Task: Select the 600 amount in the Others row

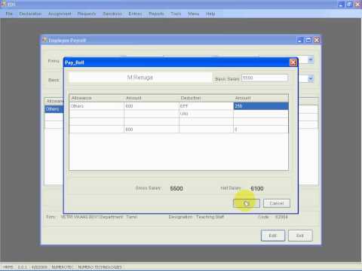Action: coord(152,106)
